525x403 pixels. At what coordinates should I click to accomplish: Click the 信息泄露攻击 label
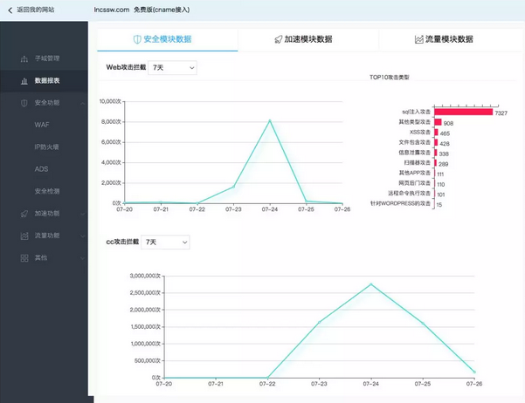415,153
